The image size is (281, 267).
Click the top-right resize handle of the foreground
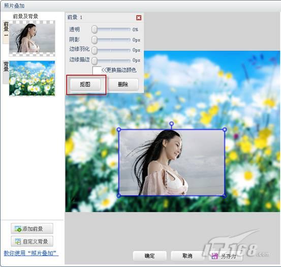(x=225, y=129)
